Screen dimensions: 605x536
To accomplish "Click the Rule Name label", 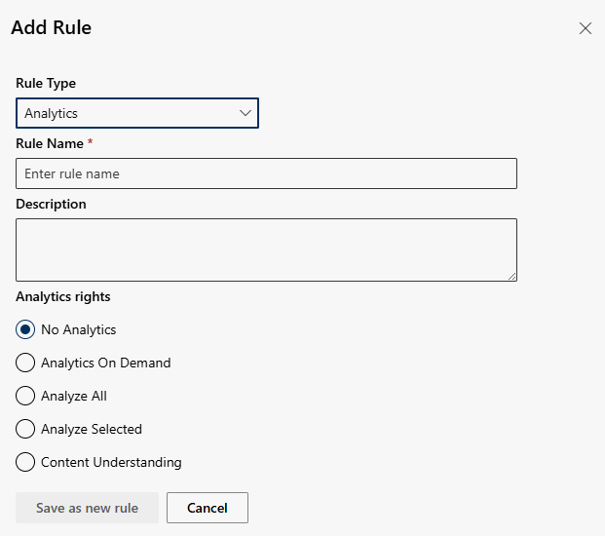I will (50, 143).
